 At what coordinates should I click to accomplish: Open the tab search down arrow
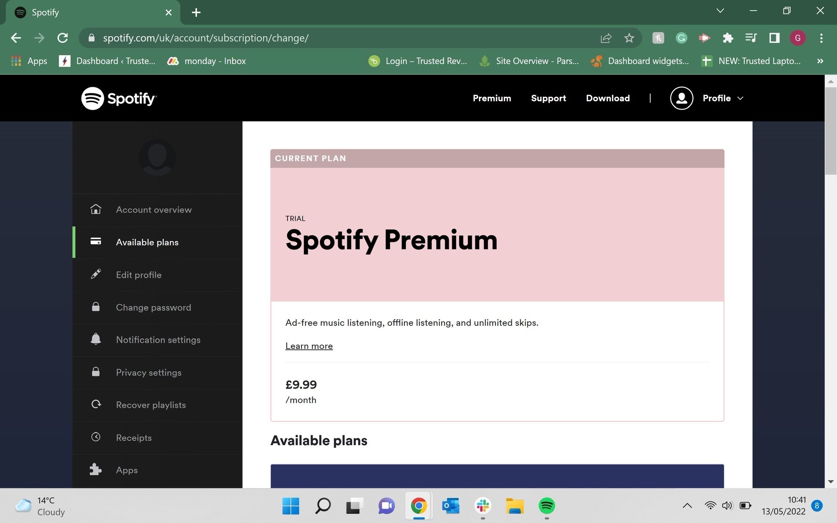pyautogui.click(x=720, y=11)
